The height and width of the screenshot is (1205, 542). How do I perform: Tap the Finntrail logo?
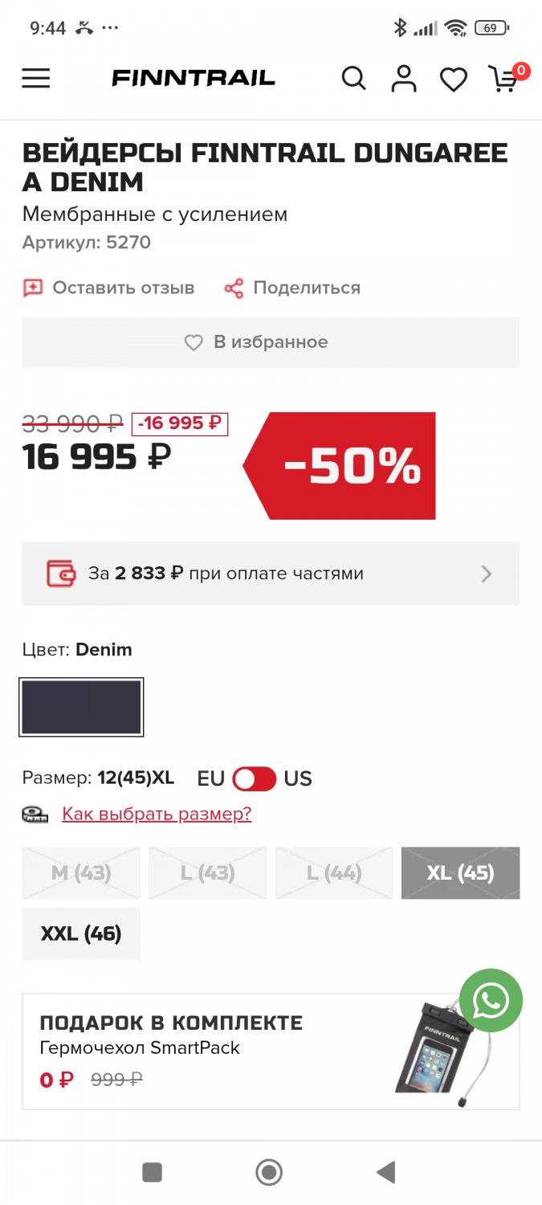[194, 78]
